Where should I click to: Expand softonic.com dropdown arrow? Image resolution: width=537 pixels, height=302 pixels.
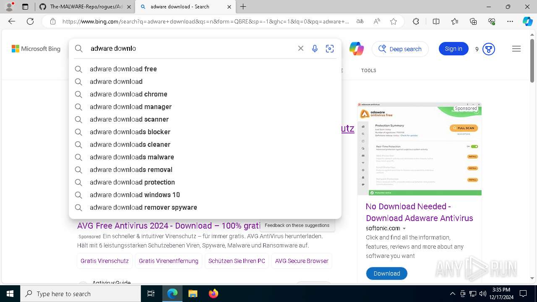coord(404,229)
